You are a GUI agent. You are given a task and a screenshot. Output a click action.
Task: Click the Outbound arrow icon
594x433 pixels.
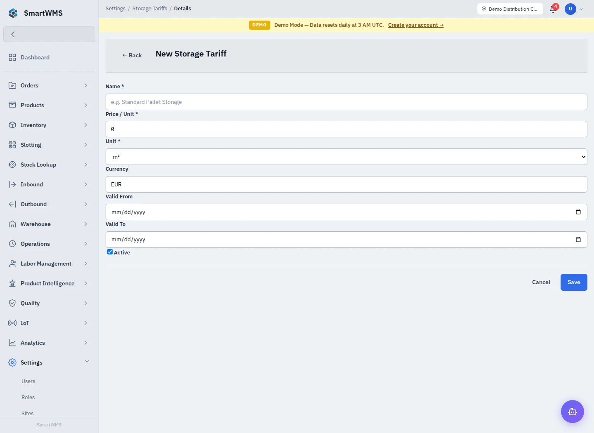12,204
